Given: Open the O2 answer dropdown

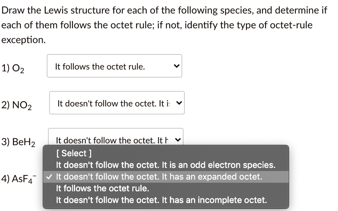Looking at the screenshot, I should tap(115, 66).
